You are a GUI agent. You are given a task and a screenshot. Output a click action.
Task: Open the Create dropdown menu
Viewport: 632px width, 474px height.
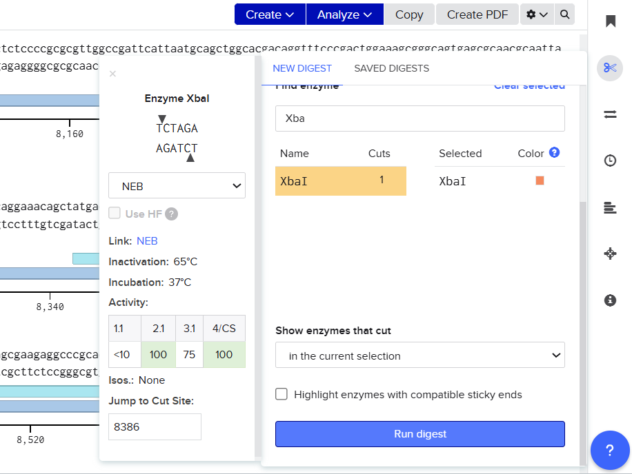click(x=270, y=14)
